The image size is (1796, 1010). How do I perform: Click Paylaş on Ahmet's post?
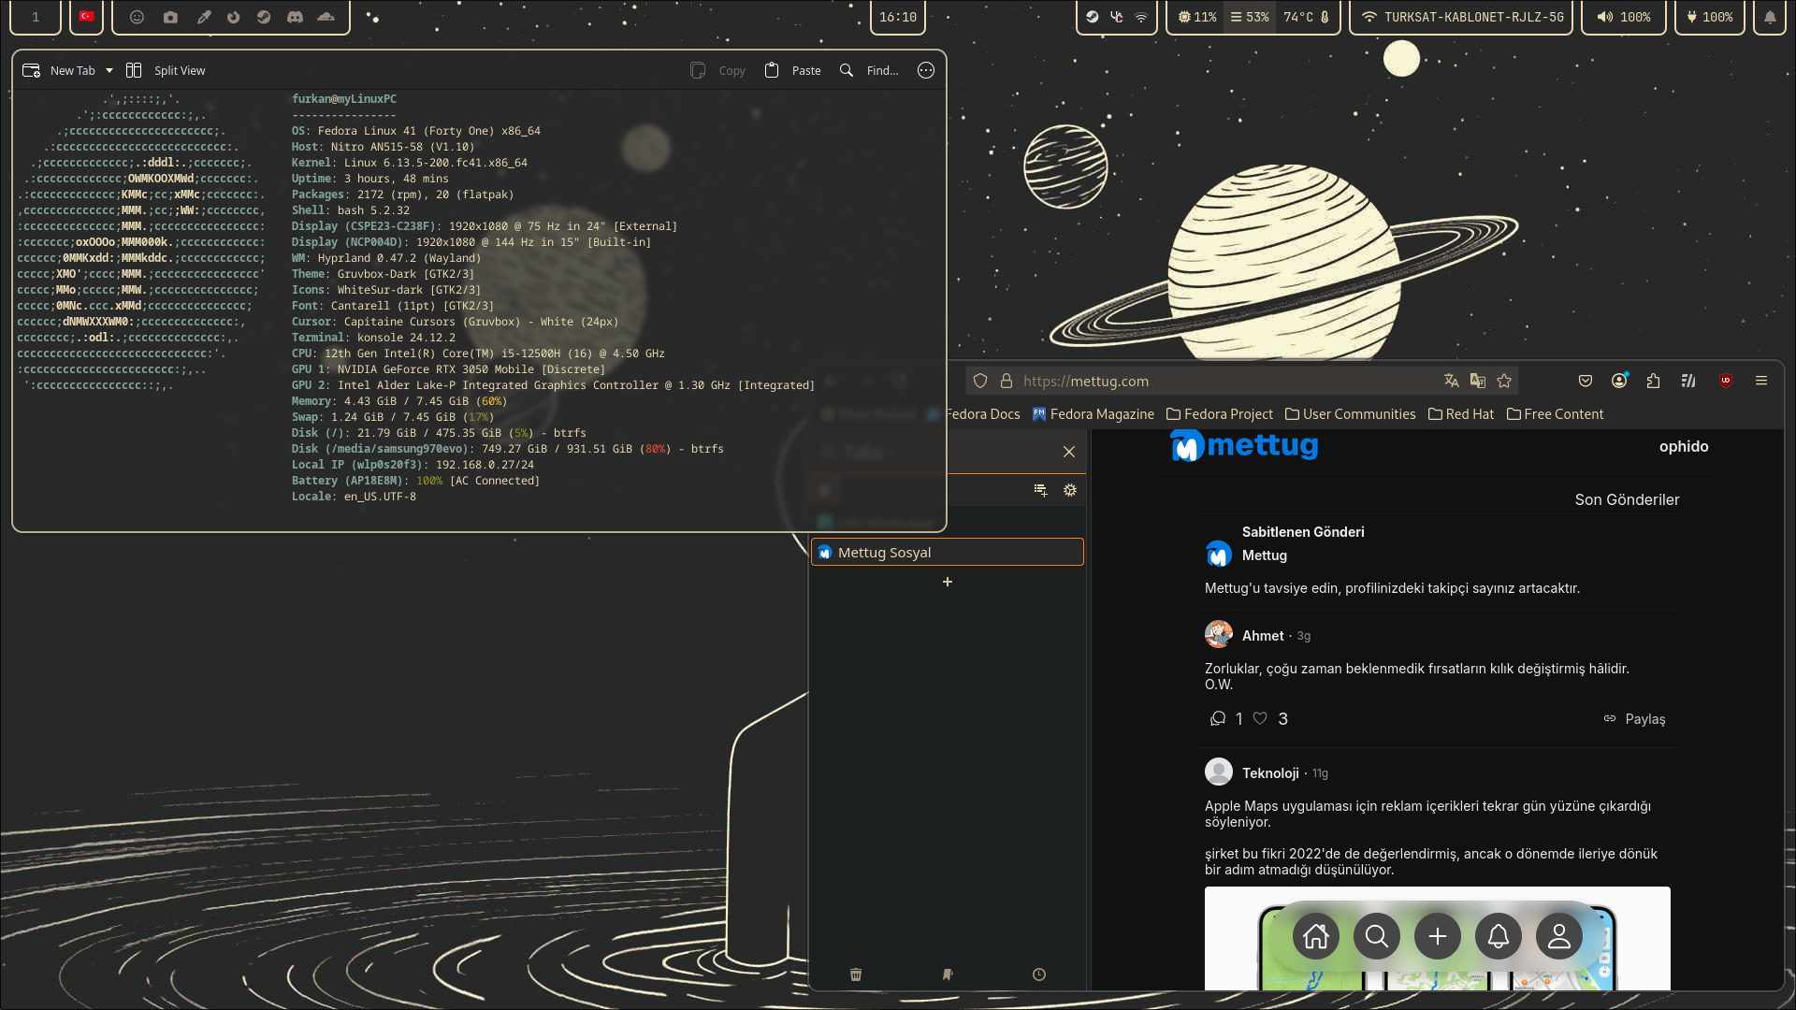click(1634, 718)
